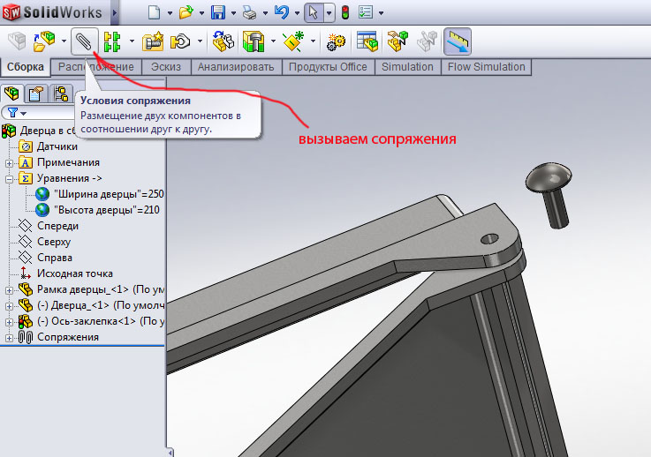Toggle the Select cursor tool

coord(313,13)
